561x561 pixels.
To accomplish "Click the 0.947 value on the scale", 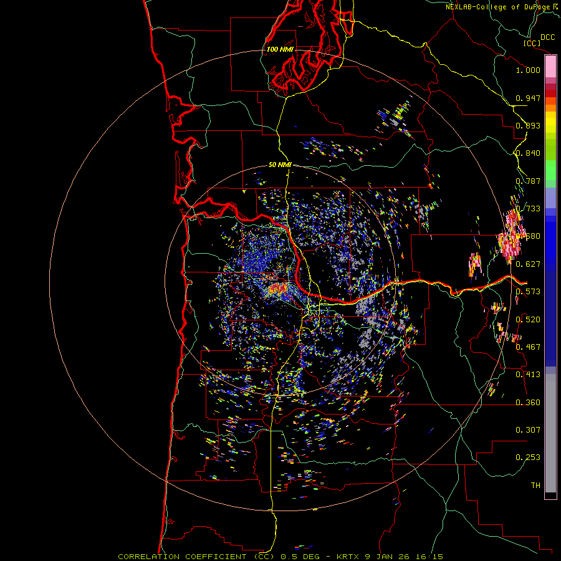I will (x=528, y=98).
